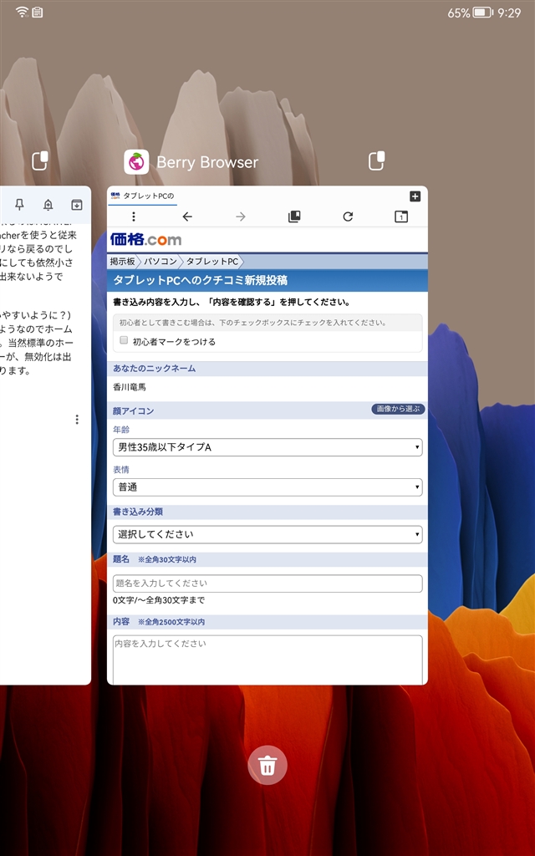Tap the Wi-Fi icon in status bar
This screenshot has height=856, width=535.
pyautogui.click(x=22, y=12)
